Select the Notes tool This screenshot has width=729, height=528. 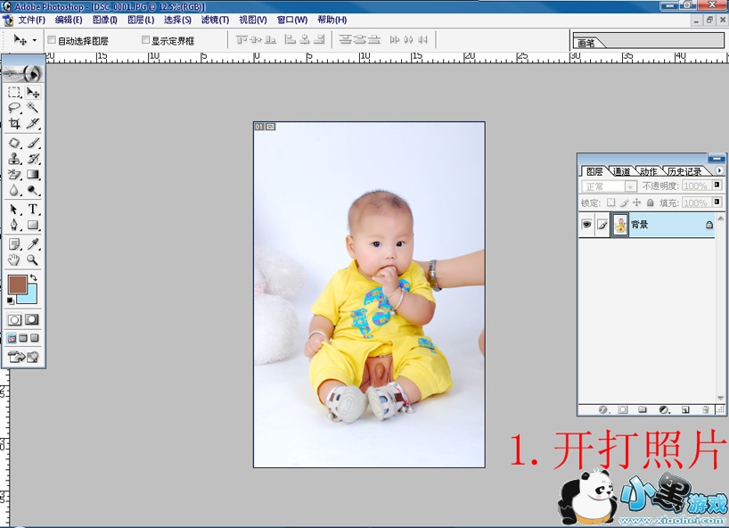click(14, 244)
